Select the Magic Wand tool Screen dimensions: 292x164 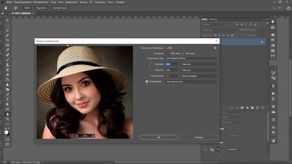tap(7, 35)
